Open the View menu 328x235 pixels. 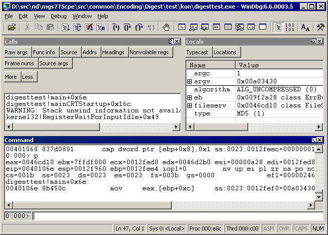tap(39, 16)
